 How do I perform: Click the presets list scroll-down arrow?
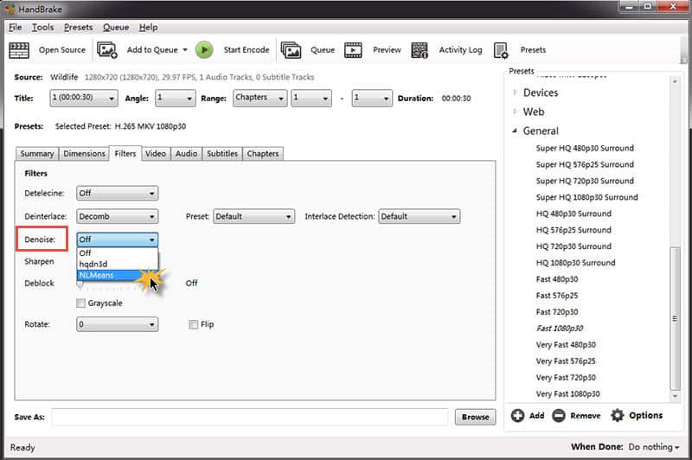pyautogui.click(x=675, y=397)
